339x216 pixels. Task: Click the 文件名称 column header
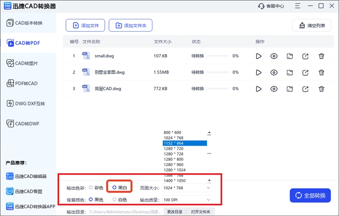(x=91, y=41)
